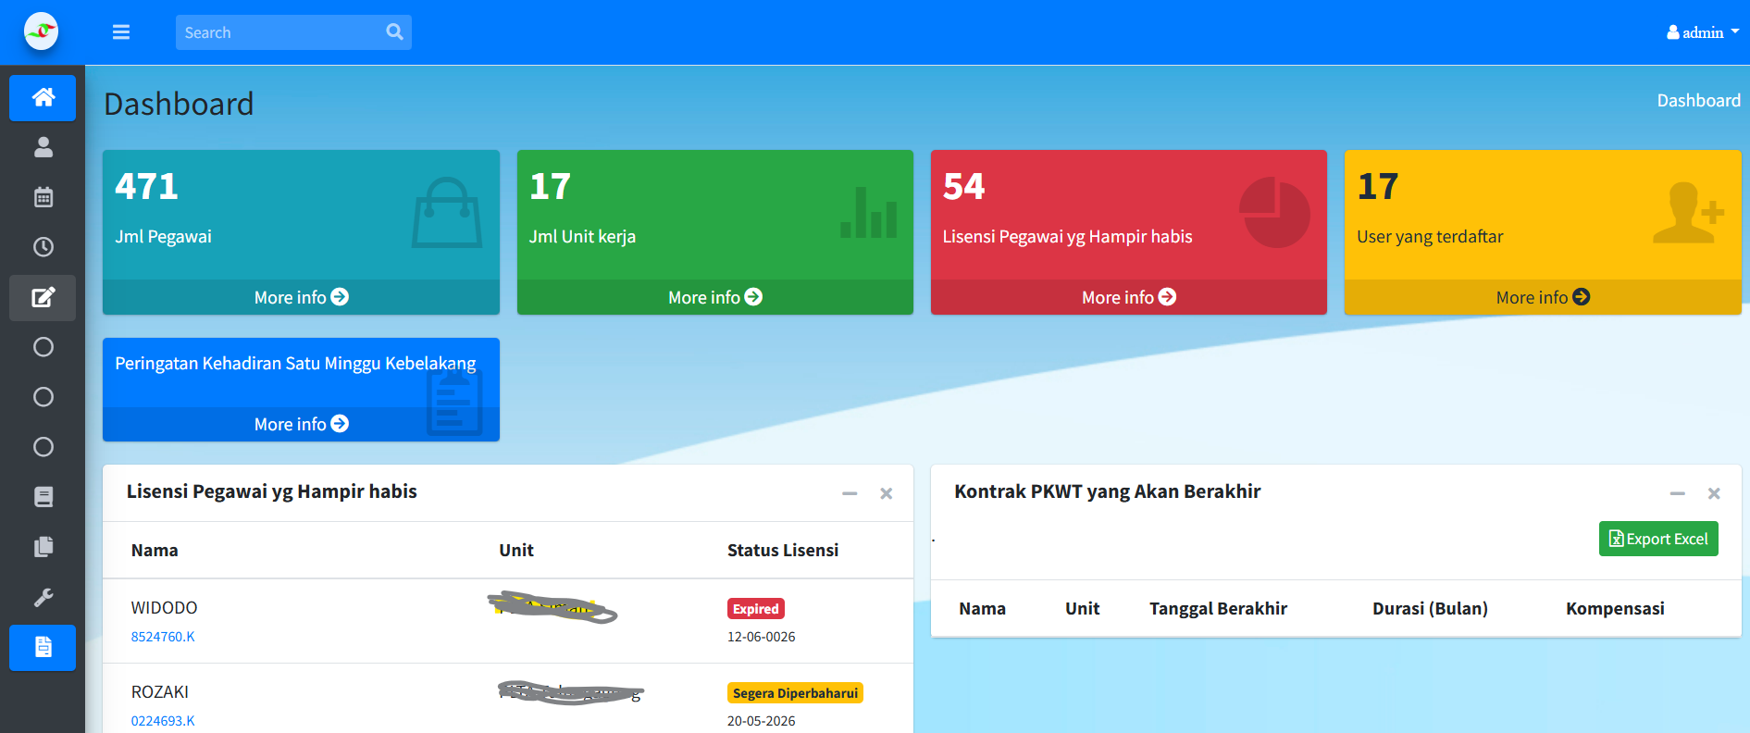Viewport: 1750px width, 733px height.
Task: Click the date 12-06-0026
Action: 761,637
